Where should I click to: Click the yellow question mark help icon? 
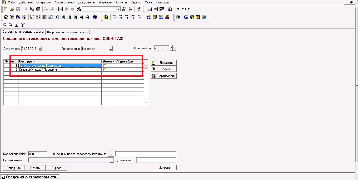pyautogui.click(x=139, y=9)
